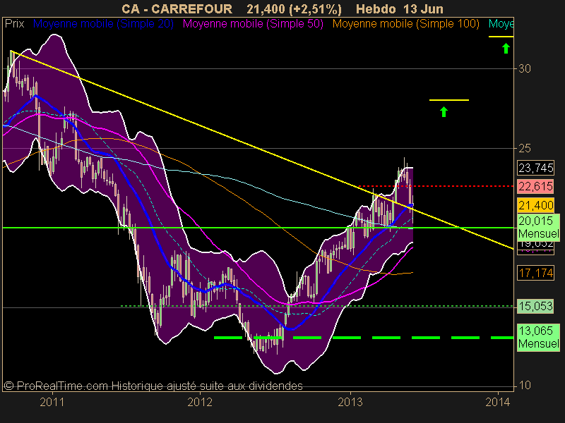
Task: Click the green '20,015 Mensuel' label
Action: (539, 227)
